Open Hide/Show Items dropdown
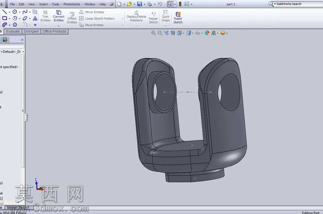This screenshot has width=323, height=214. coord(199,33)
